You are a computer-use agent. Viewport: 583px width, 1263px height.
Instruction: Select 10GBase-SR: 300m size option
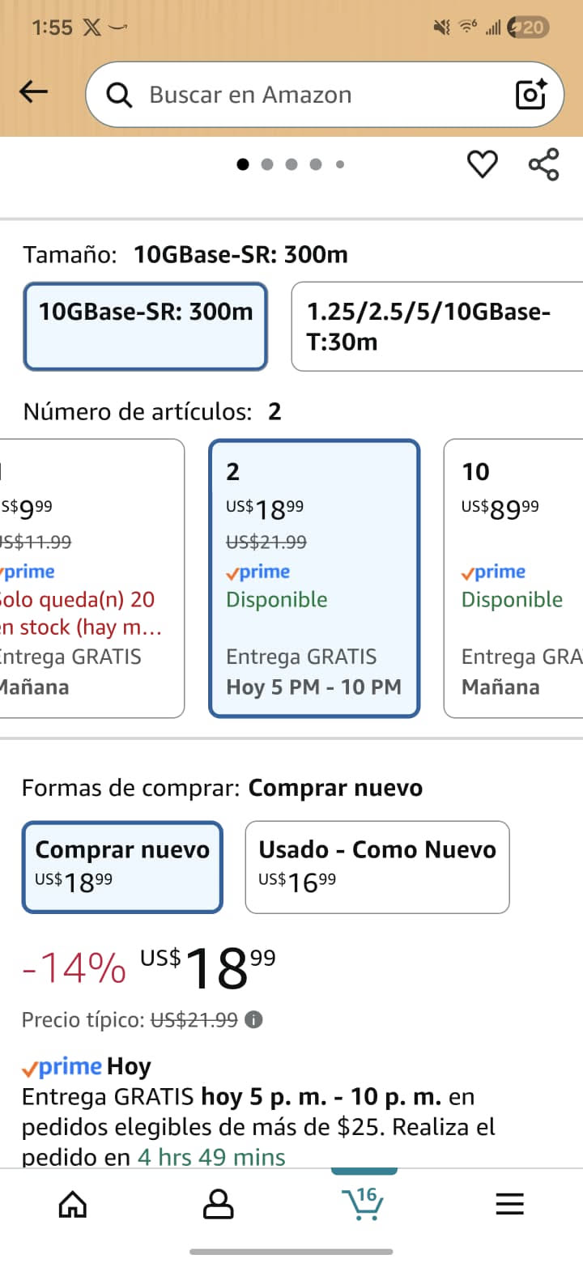coord(146,326)
